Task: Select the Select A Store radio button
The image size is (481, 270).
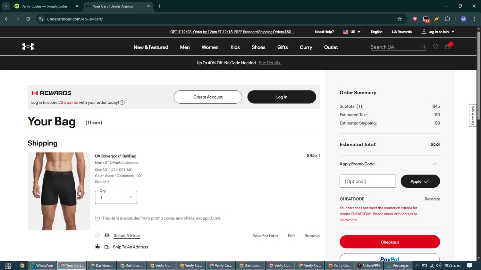Action: (97, 235)
